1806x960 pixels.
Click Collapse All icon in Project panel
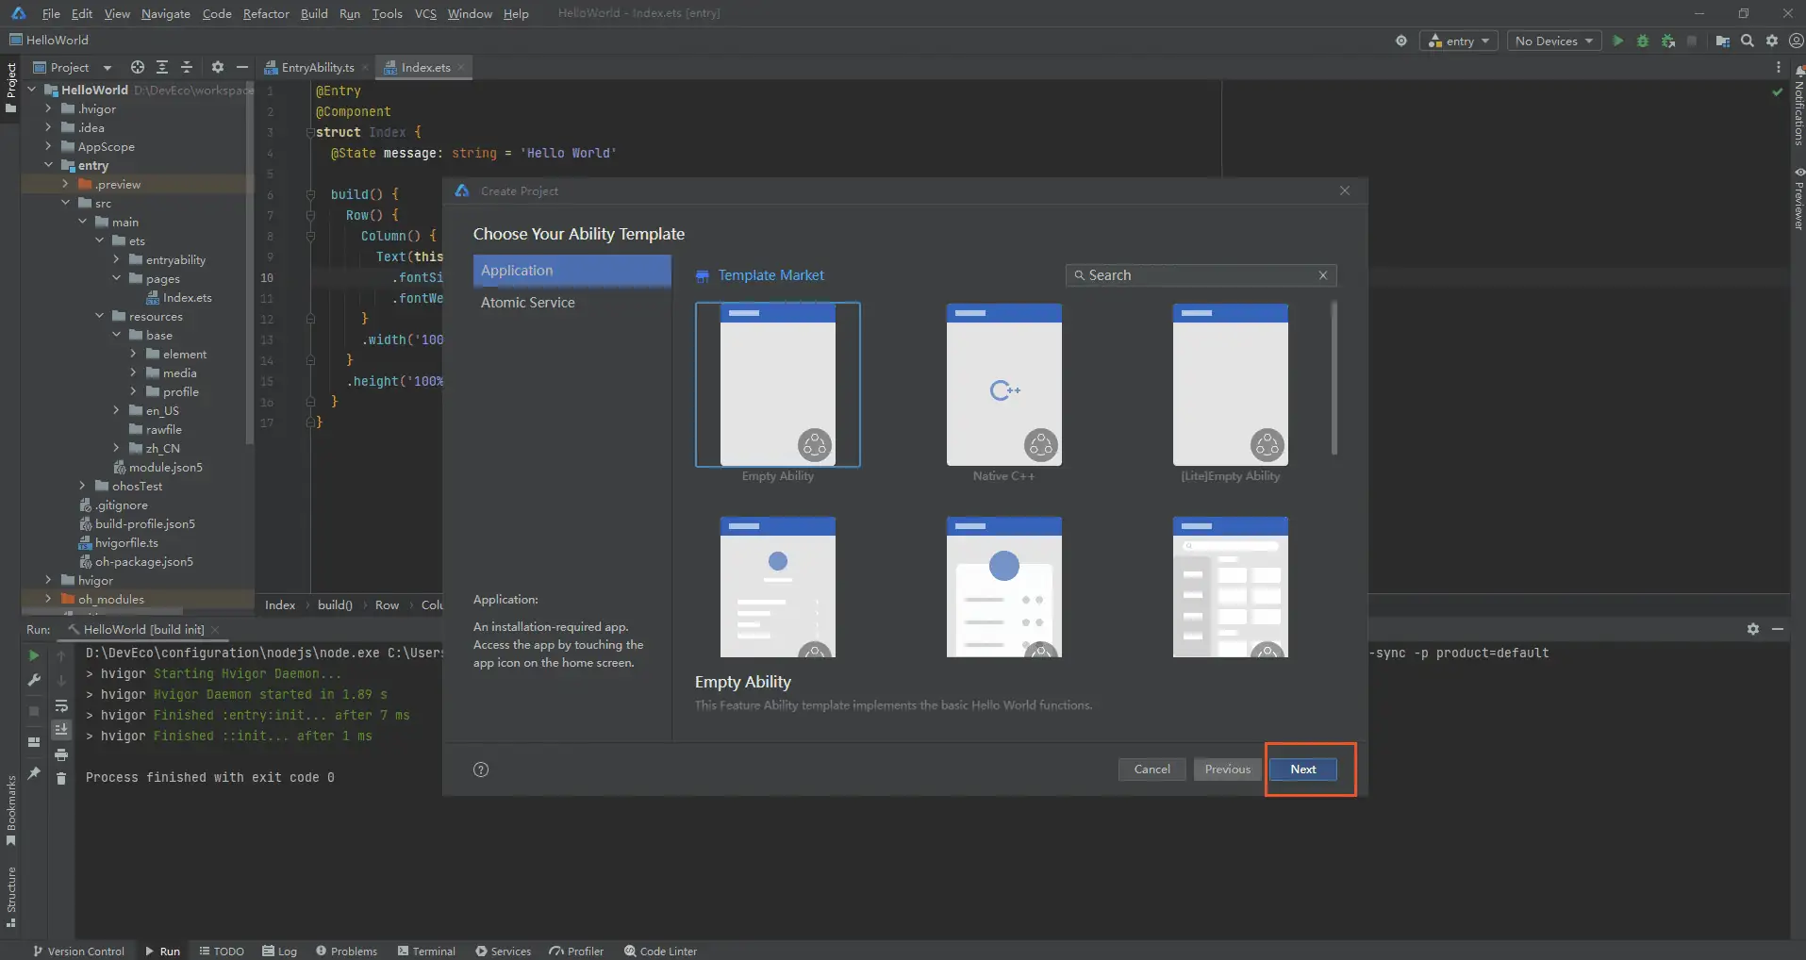pos(187,67)
